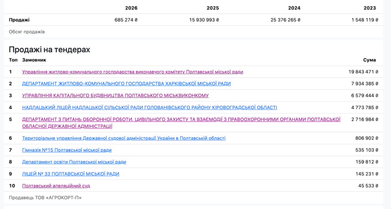Open Гімназія №15 Полтавської міської ради

coord(67,150)
